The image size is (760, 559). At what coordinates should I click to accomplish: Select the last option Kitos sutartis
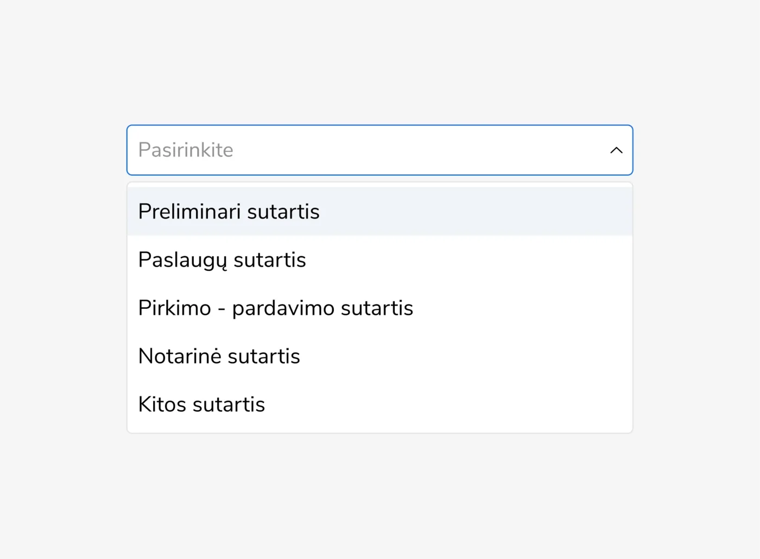(201, 405)
